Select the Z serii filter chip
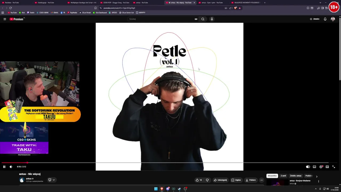 (283, 176)
